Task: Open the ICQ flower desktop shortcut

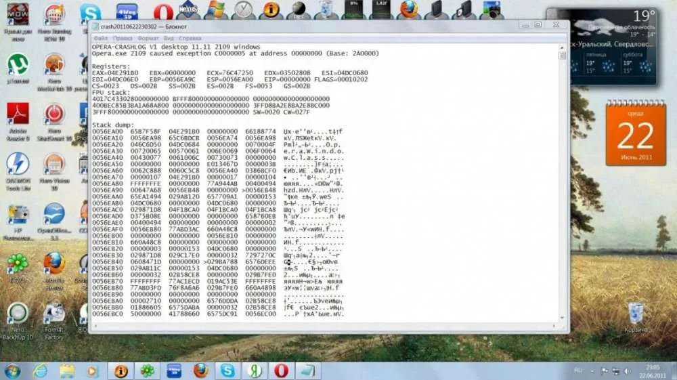Action: (18, 268)
